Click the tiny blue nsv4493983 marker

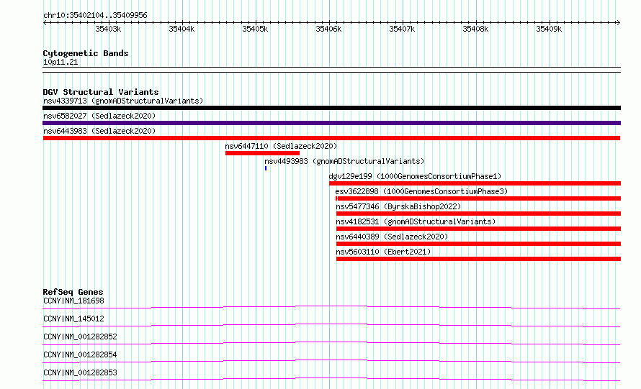266,168
